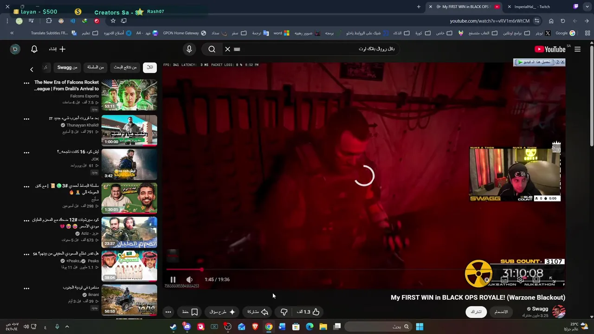This screenshot has height=334, width=594.
Task: Expand bookmarks overflow chevron
Action: pyautogui.click(x=12, y=33)
